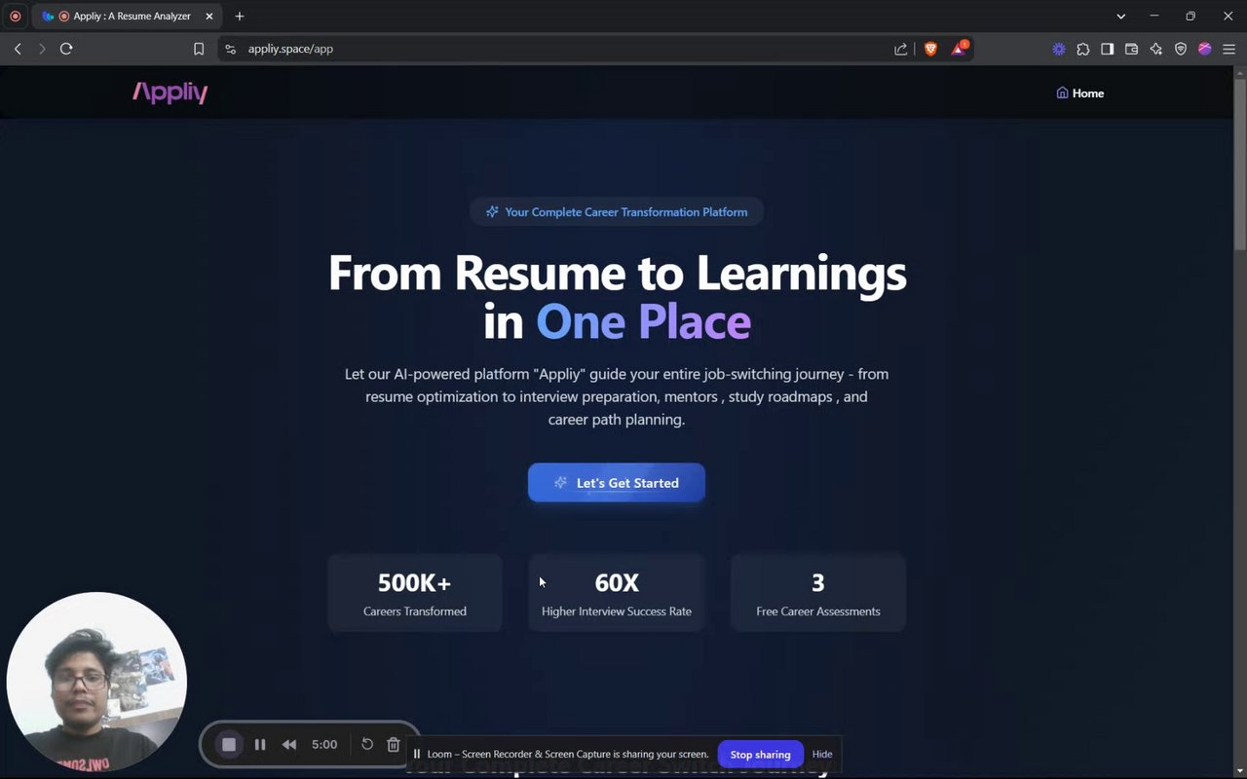Open Brave Rewards triangle icon
The image size is (1247, 779).
[959, 49]
